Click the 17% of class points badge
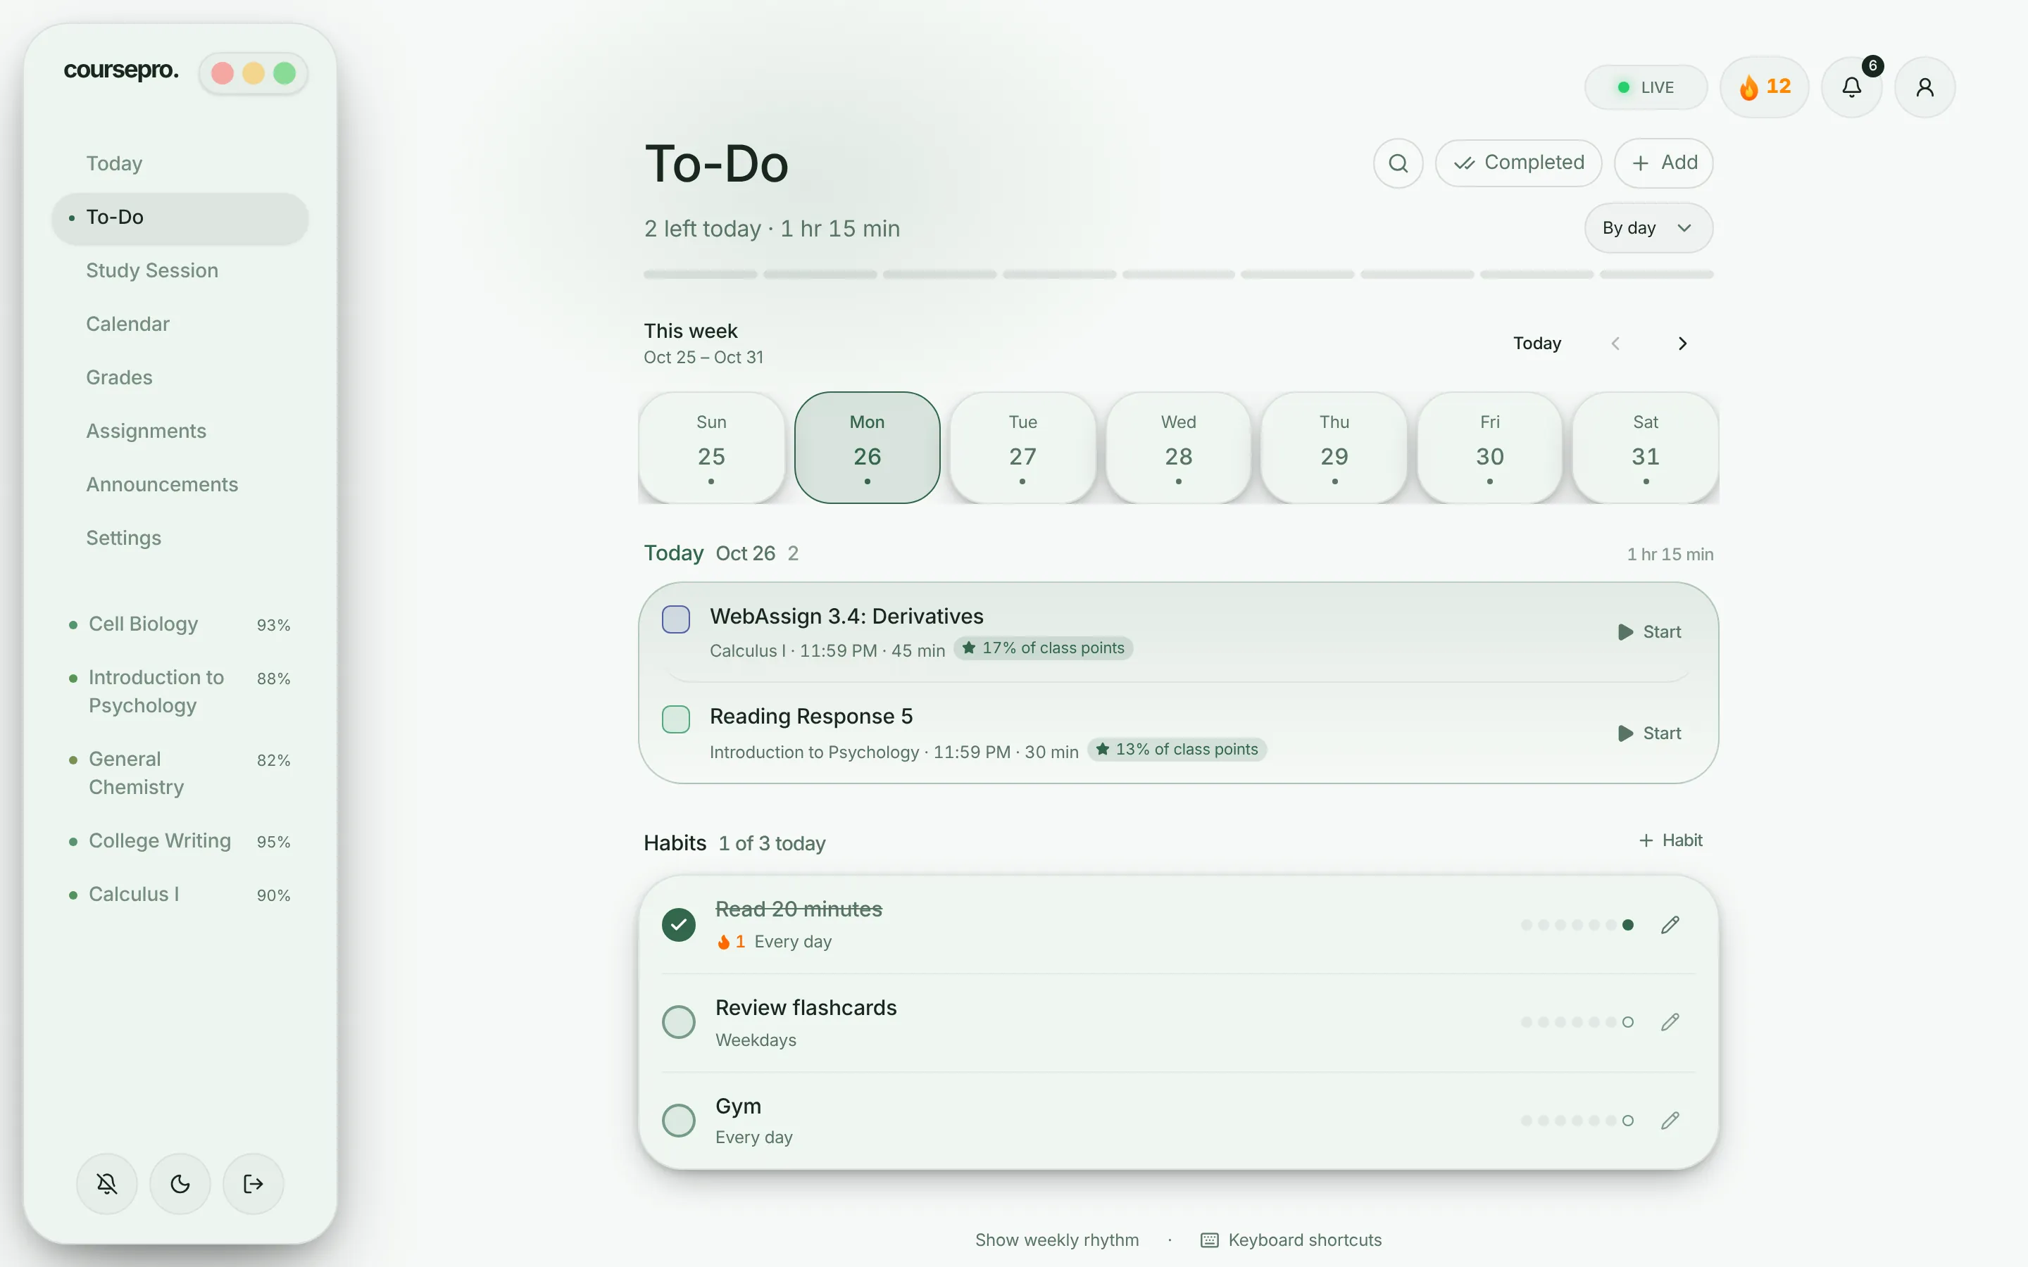Image resolution: width=2028 pixels, height=1267 pixels. pyautogui.click(x=1044, y=648)
